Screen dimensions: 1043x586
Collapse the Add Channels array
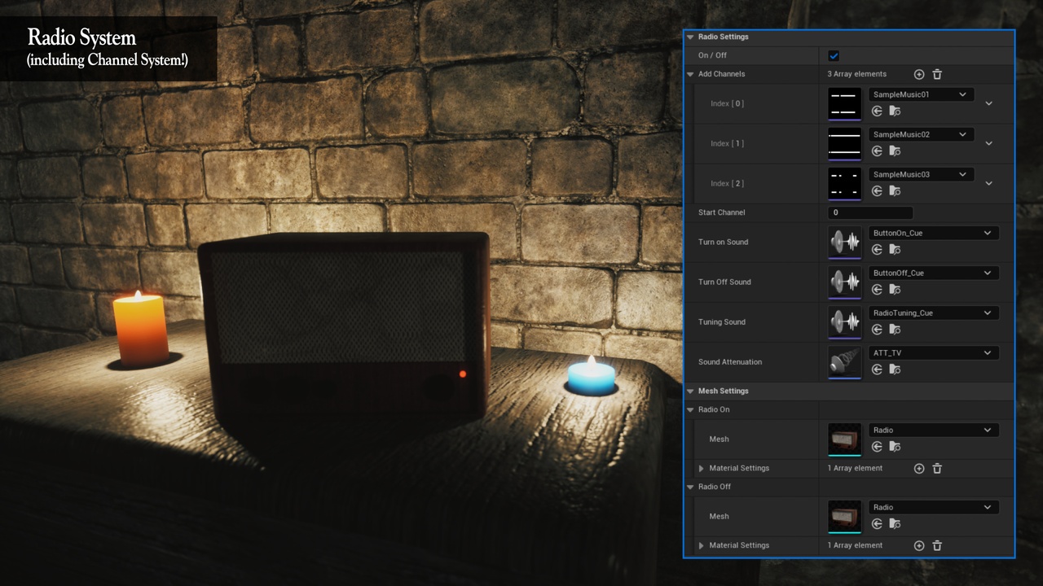[691, 74]
